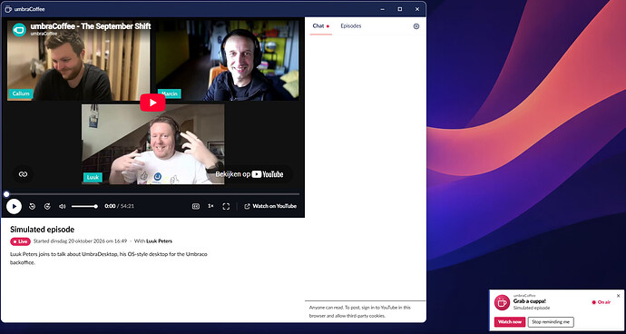Click the large white play button

tap(14, 207)
